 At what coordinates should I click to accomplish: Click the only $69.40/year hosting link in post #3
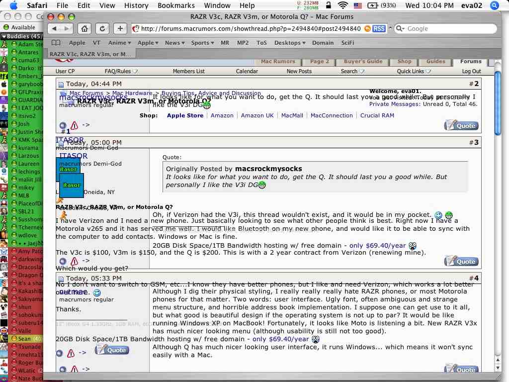[x=377, y=246]
